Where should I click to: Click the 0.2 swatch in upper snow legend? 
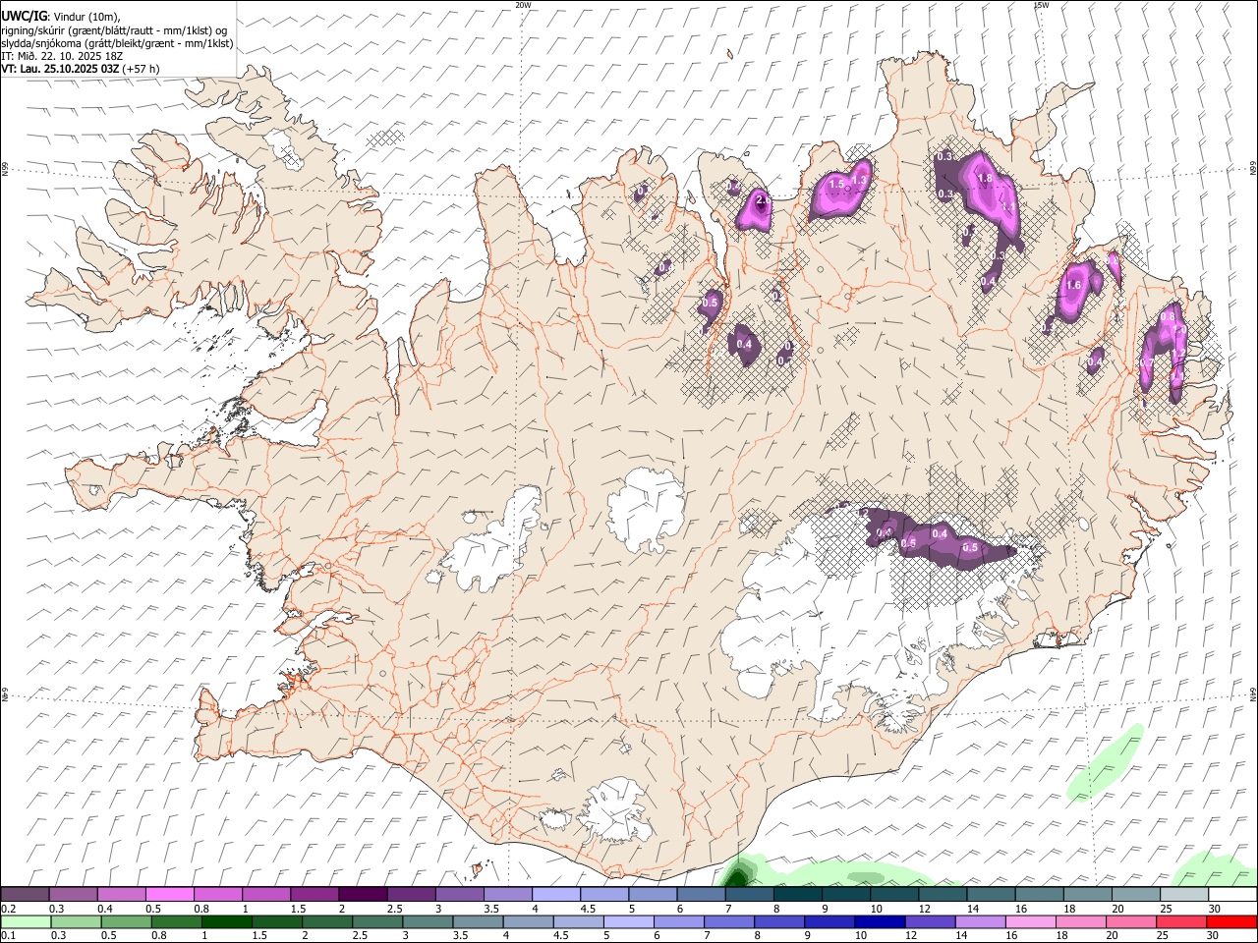(x=25, y=894)
